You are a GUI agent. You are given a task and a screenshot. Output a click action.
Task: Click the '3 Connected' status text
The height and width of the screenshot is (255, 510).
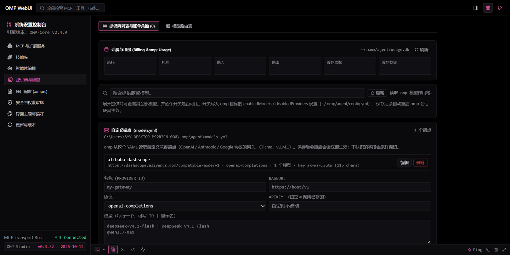pos(73,238)
